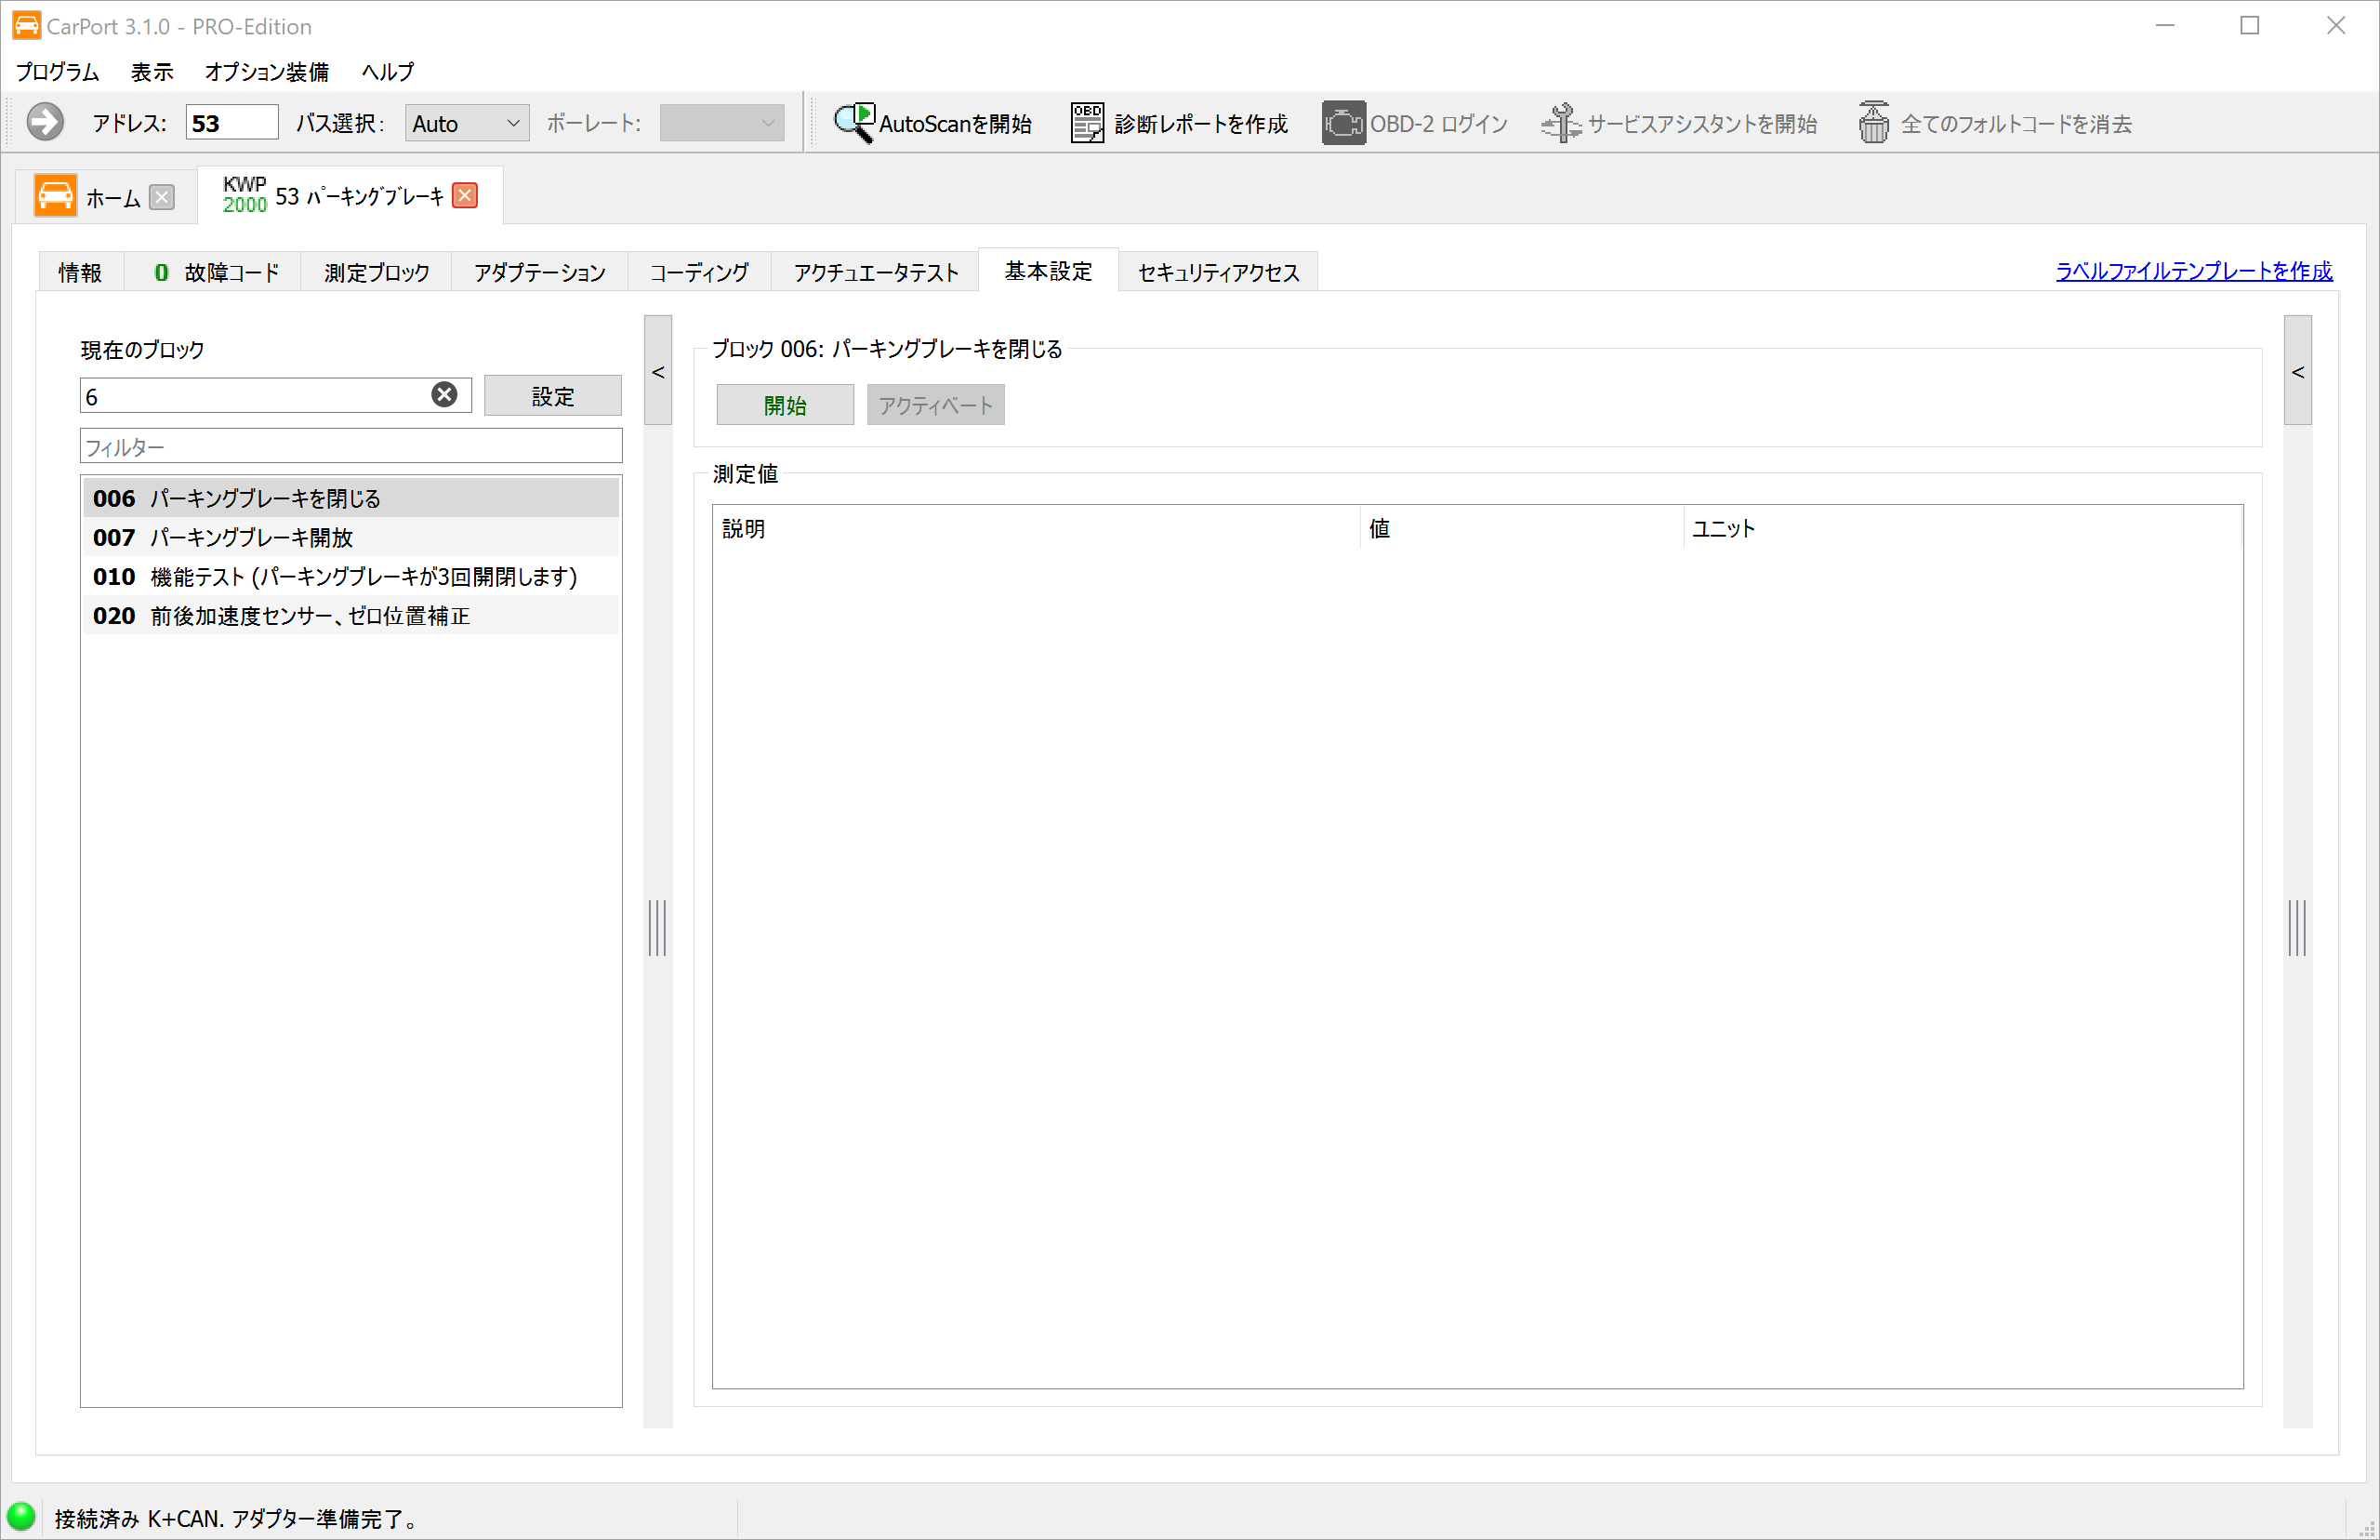Image resolution: width=2380 pixels, height=1540 pixels.
Task: Click the ラベルファイルテンプレートを作成 link
Action: (x=2194, y=271)
